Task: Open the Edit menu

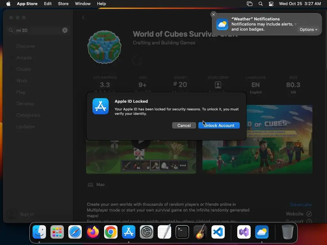Action: (48, 4)
